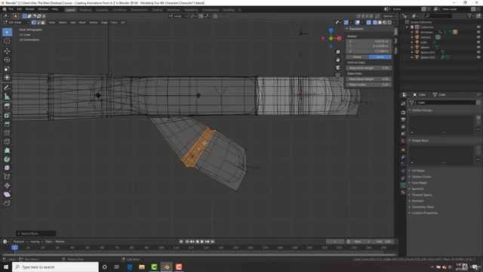Select the Bevel tool
483x272 pixels.
tap(7, 124)
